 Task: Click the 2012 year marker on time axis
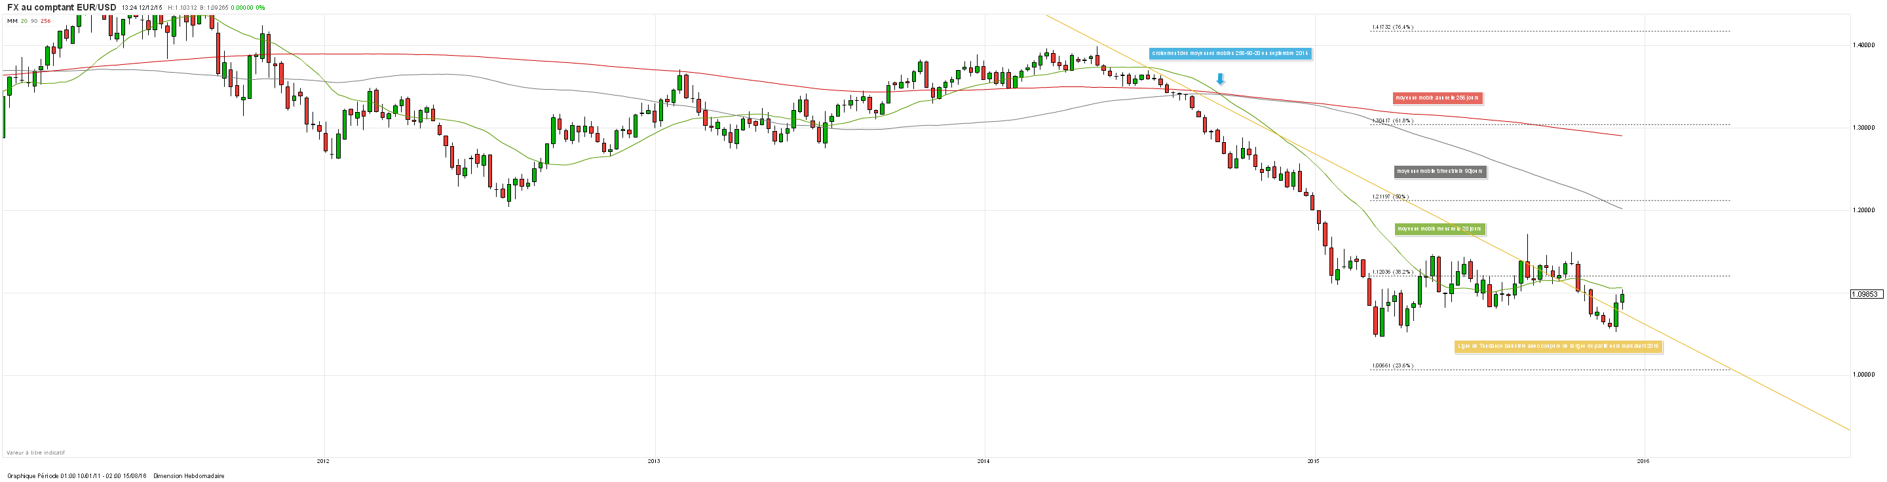[x=322, y=461]
